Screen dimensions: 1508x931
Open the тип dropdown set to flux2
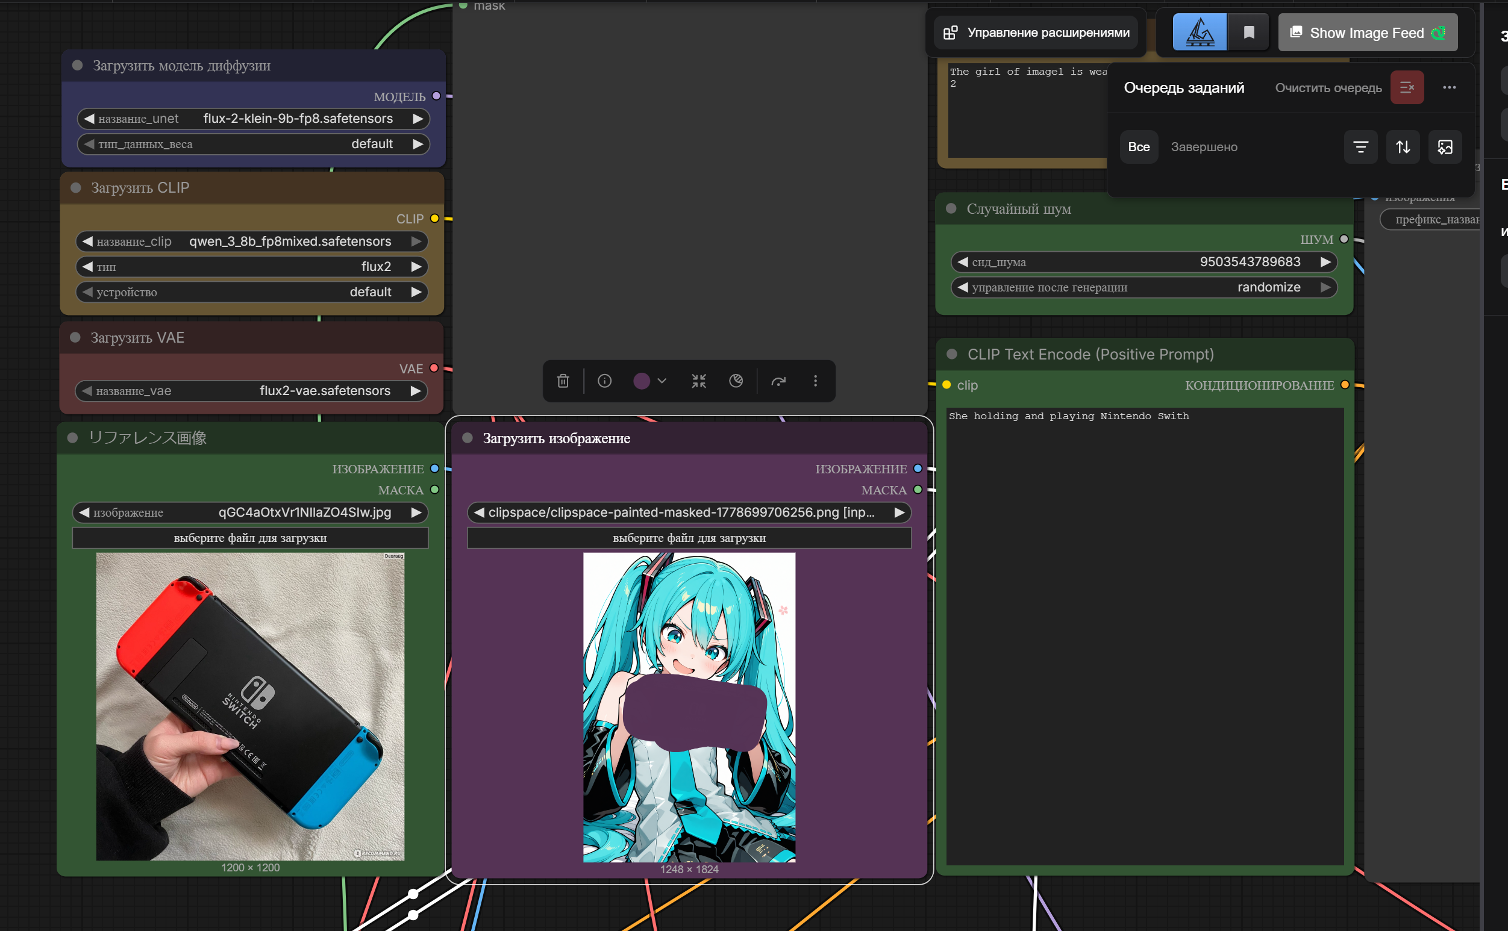(252, 267)
